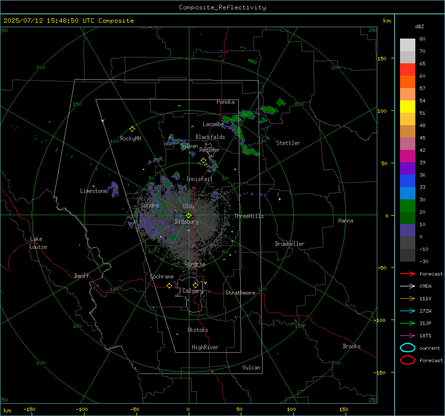The width and height of the screenshot is (445, 416).
Task: Choose the green 31JP arrow legend entry
Action: coord(407,323)
